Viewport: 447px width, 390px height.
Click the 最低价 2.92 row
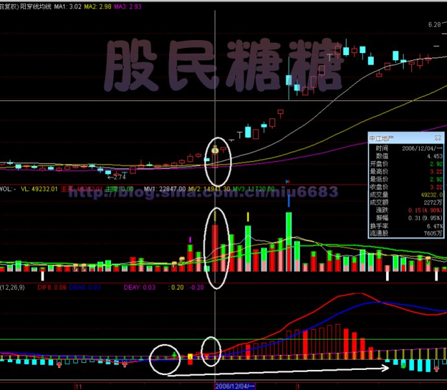[x=406, y=179]
